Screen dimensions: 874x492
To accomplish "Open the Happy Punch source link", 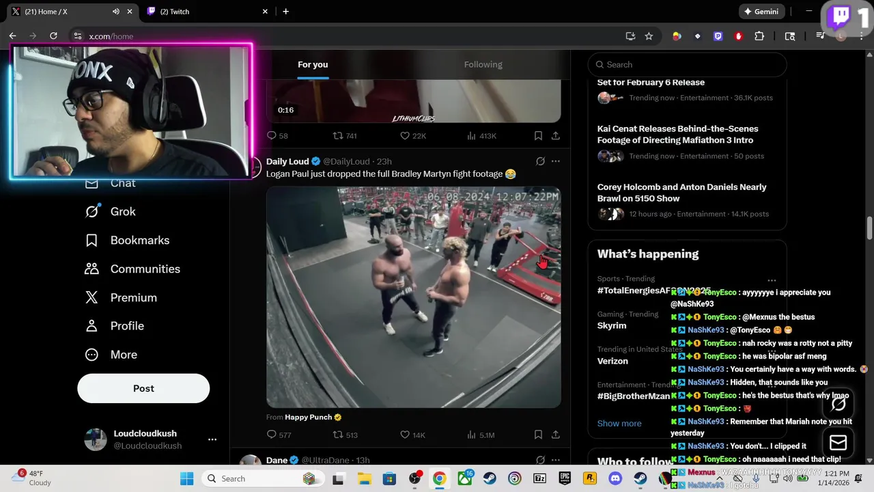I will 309,417.
